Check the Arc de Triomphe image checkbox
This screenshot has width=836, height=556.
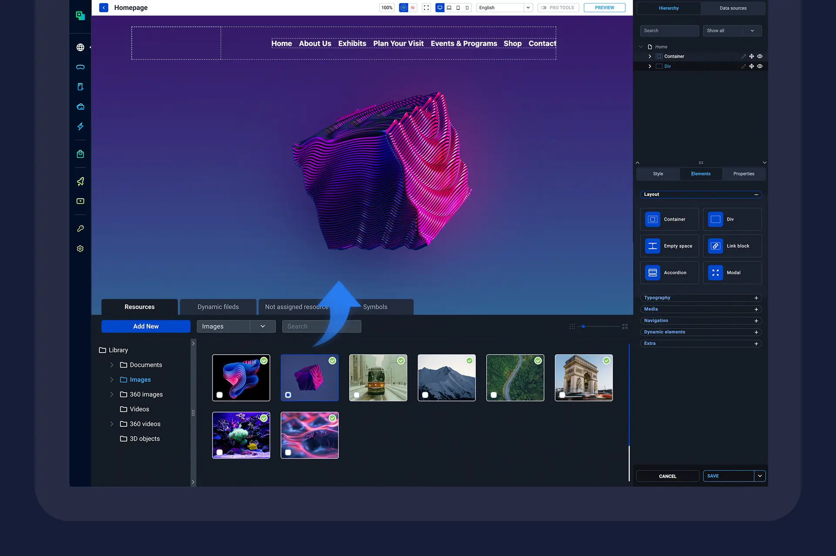562,395
